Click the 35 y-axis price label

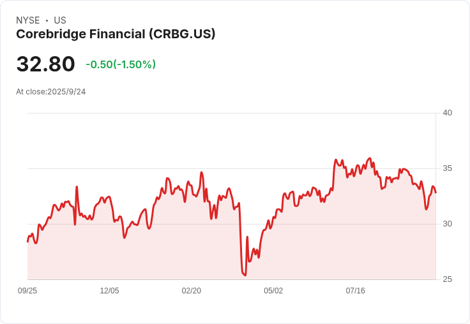(x=447, y=168)
